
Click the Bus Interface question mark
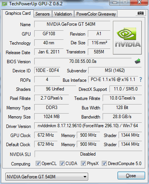tap(141, 80)
